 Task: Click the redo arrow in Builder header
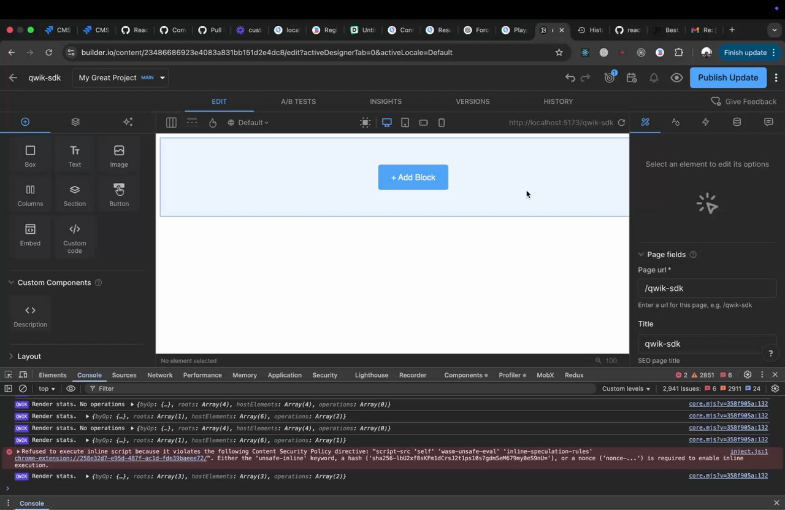point(585,78)
